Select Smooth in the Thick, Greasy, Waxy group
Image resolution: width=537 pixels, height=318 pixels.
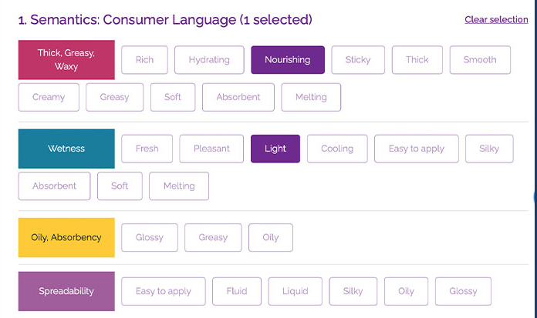(480, 60)
